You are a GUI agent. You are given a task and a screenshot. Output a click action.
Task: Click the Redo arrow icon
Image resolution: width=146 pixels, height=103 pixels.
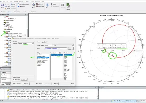[11, 6]
